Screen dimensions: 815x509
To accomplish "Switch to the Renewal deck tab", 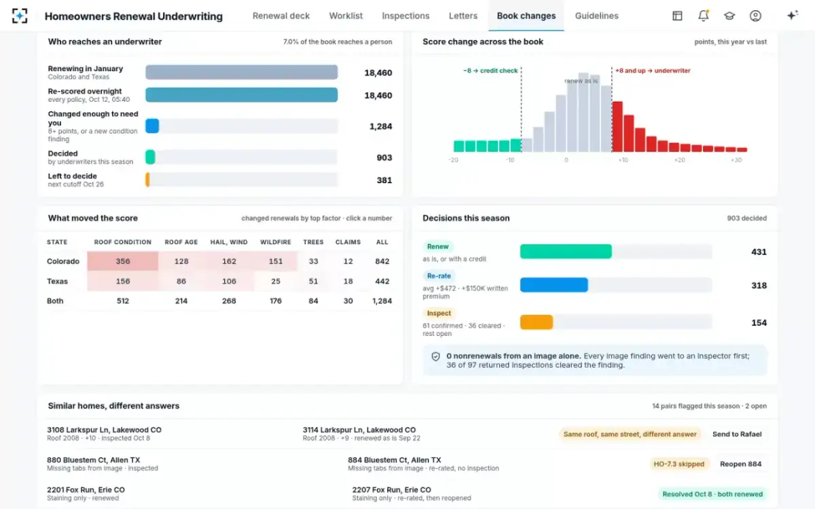I will point(281,16).
